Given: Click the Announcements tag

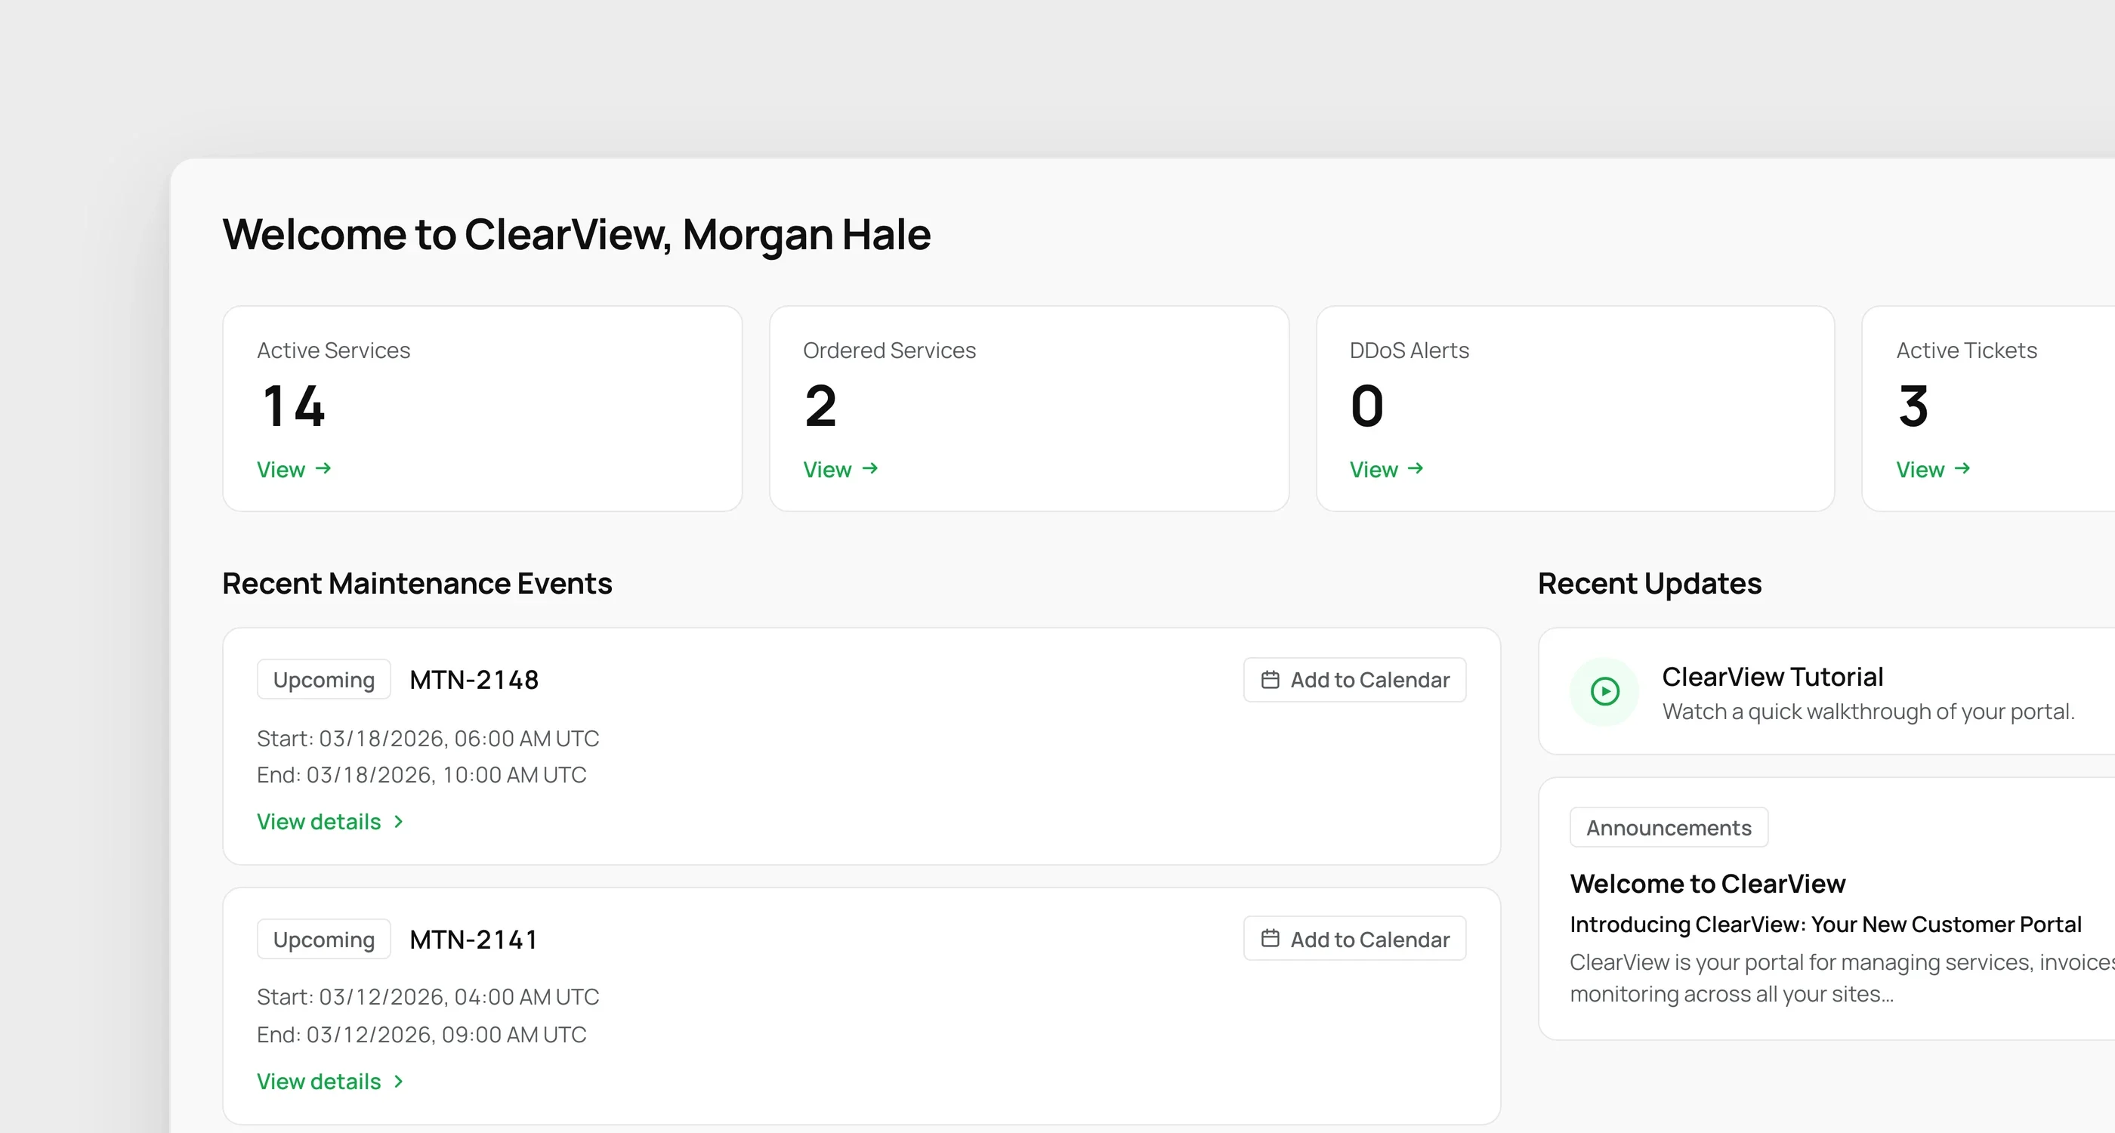Looking at the screenshot, I should tap(1669, 828).
